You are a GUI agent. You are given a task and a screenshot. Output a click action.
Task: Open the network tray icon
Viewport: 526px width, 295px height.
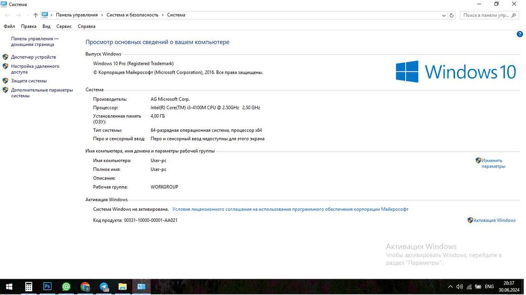click(469, 287)
